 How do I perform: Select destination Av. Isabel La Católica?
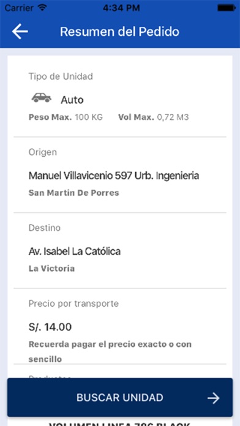(x=75, y=252)
